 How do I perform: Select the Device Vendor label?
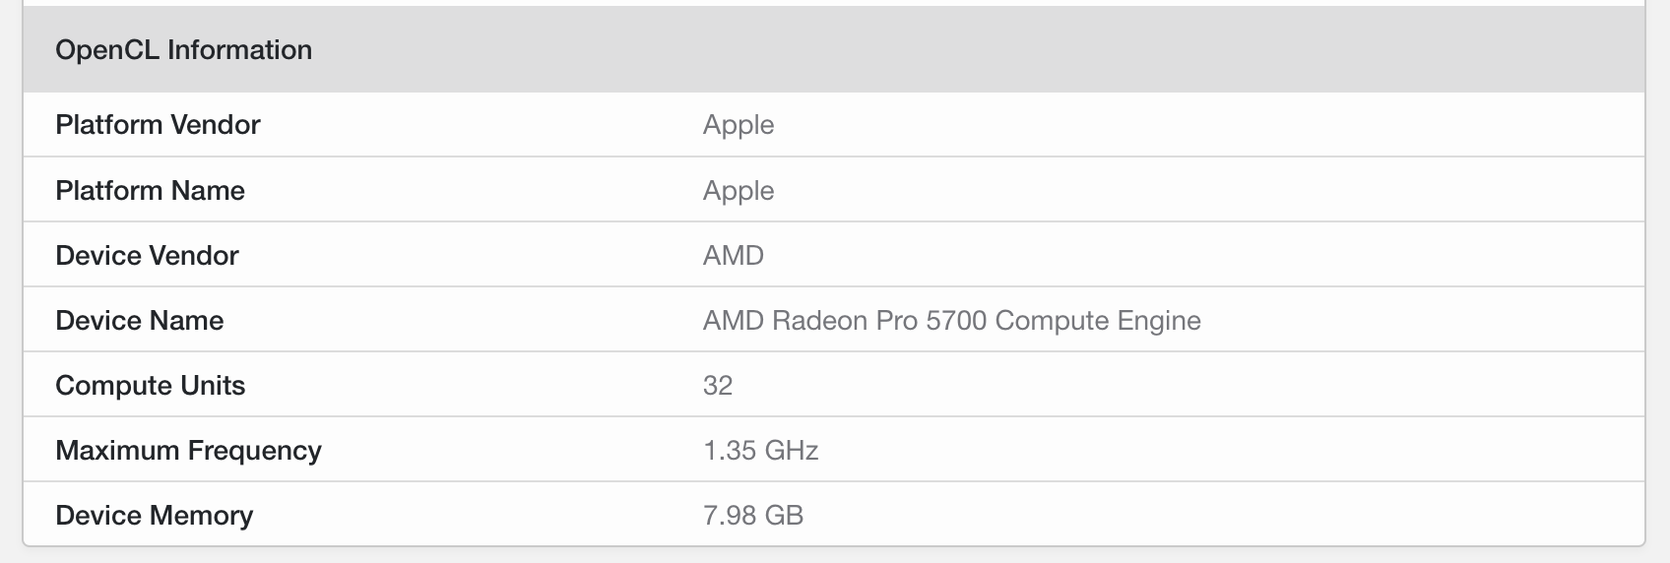click(x=147, y=256)
